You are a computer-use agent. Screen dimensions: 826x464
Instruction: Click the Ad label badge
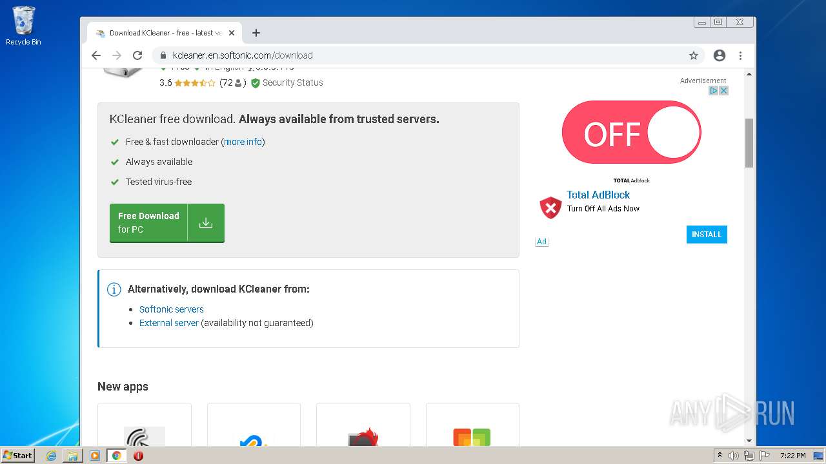(x=542, y=242)
